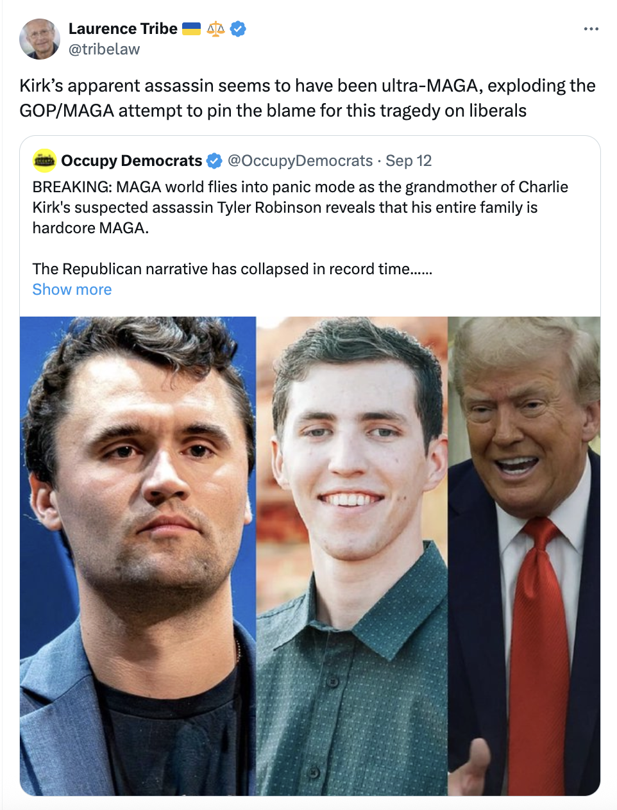Expand the quoted post with Show more

pyautogui.click(x=72, y=290)
